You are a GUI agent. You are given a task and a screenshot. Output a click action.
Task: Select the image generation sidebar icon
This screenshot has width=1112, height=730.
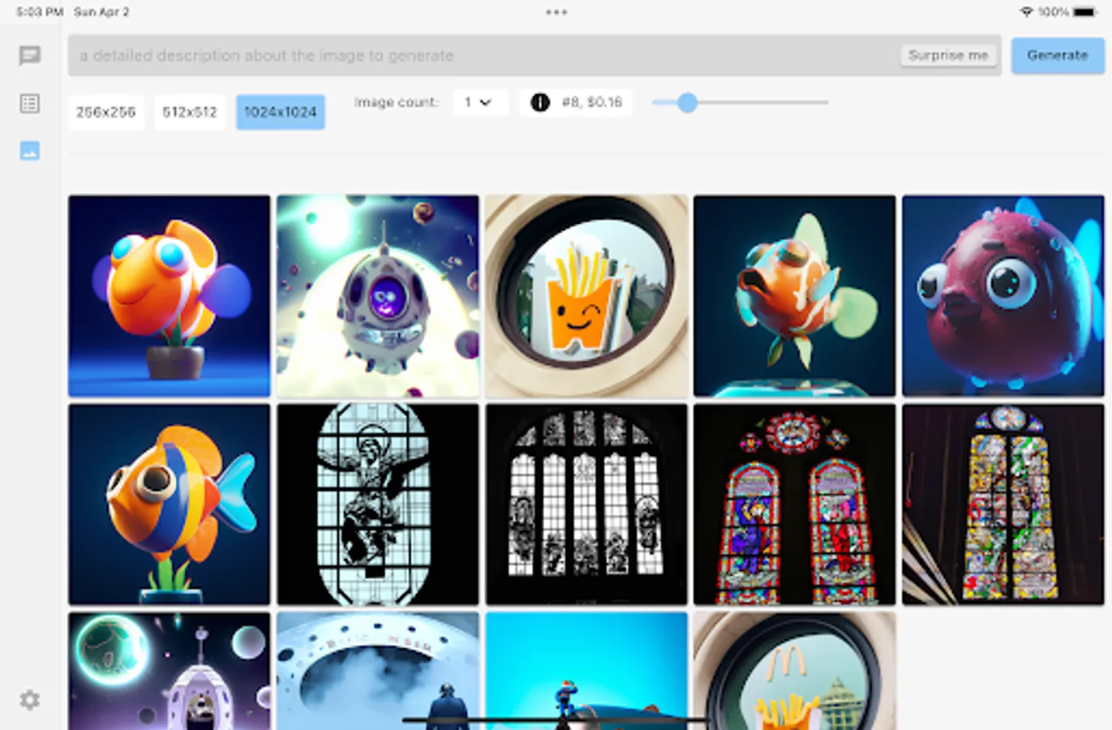click(30, 151)
